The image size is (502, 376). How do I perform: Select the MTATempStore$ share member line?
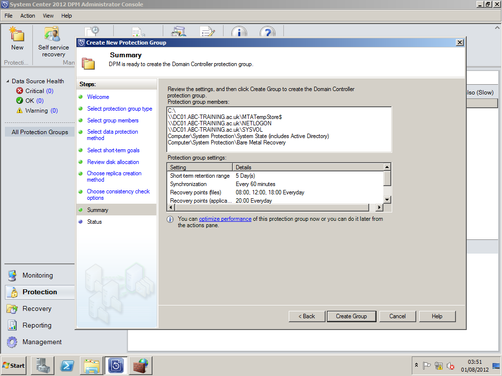(x=225, y=117)
